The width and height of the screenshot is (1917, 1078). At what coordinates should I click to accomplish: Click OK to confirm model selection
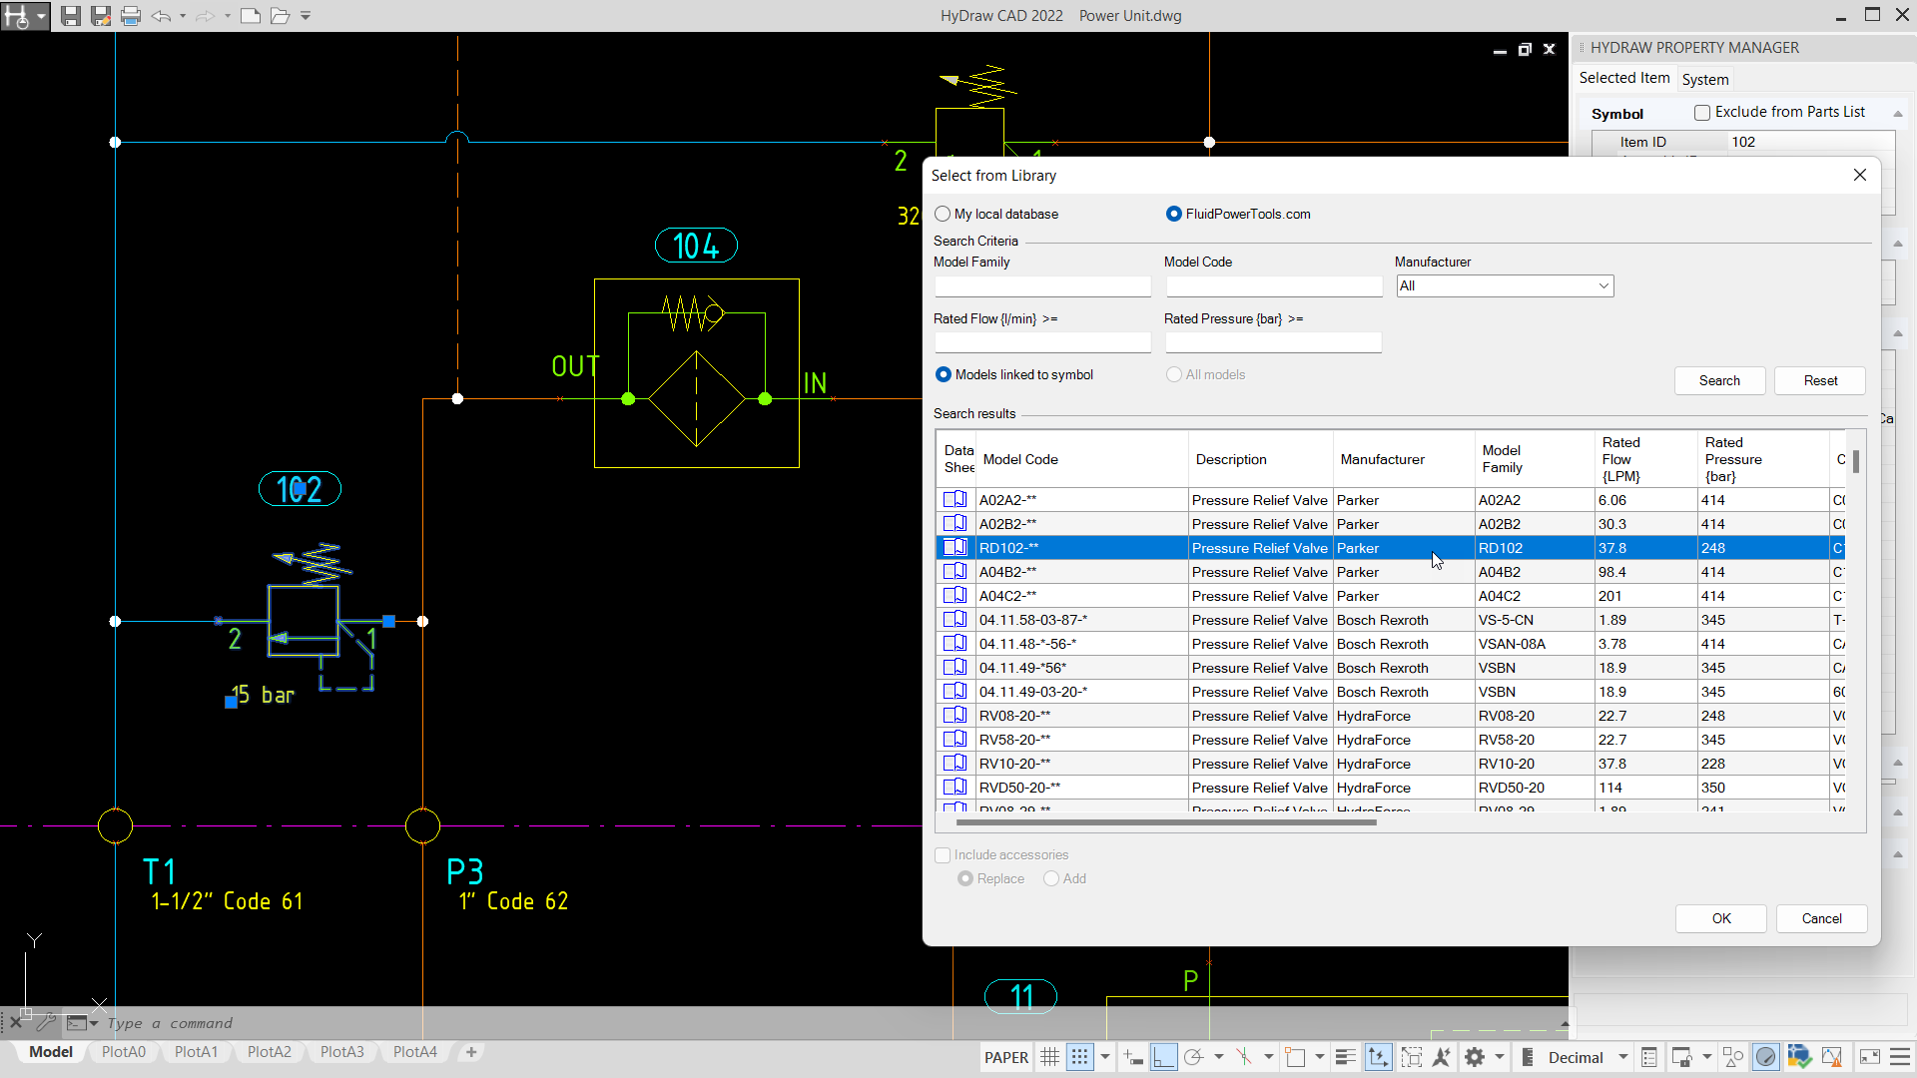(x=1720, y=918)
